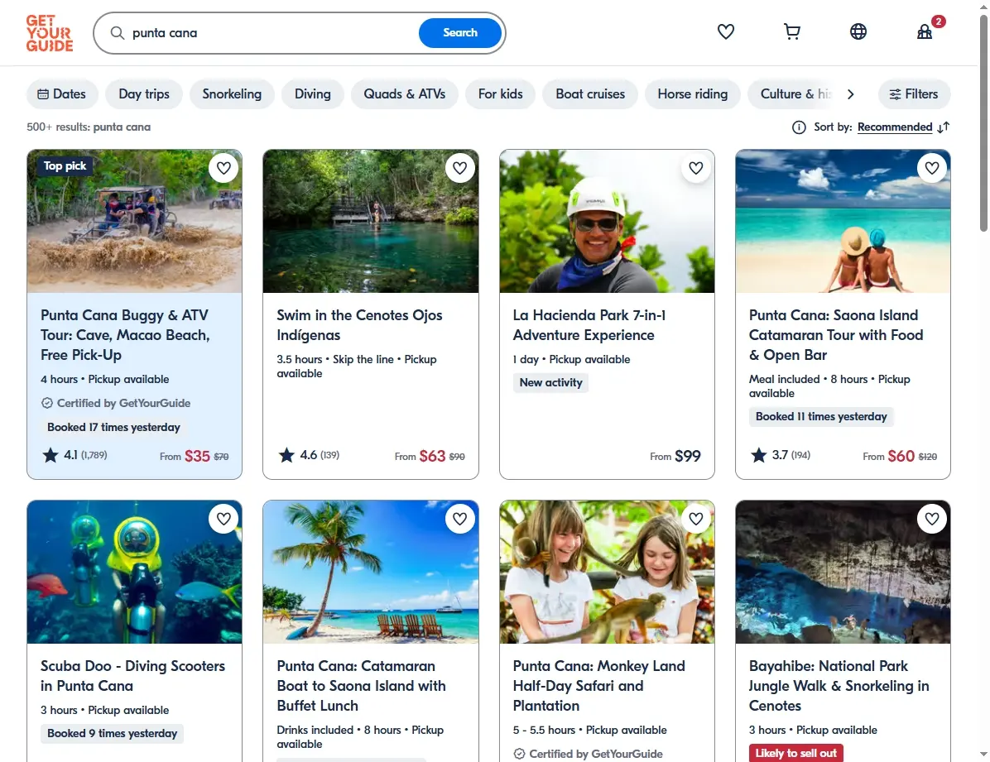Click the blue Search button
Viewport: 990px width, 762px height.
point(459,33)
